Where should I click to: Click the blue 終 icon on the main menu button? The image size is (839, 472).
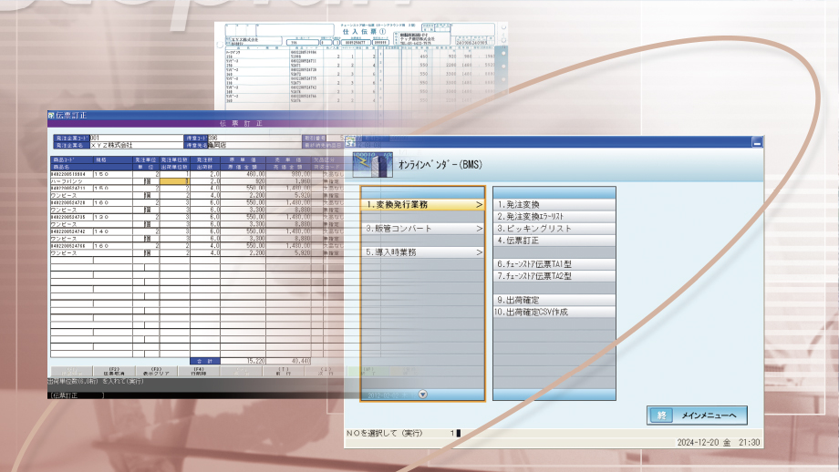(x=662, y=416)
